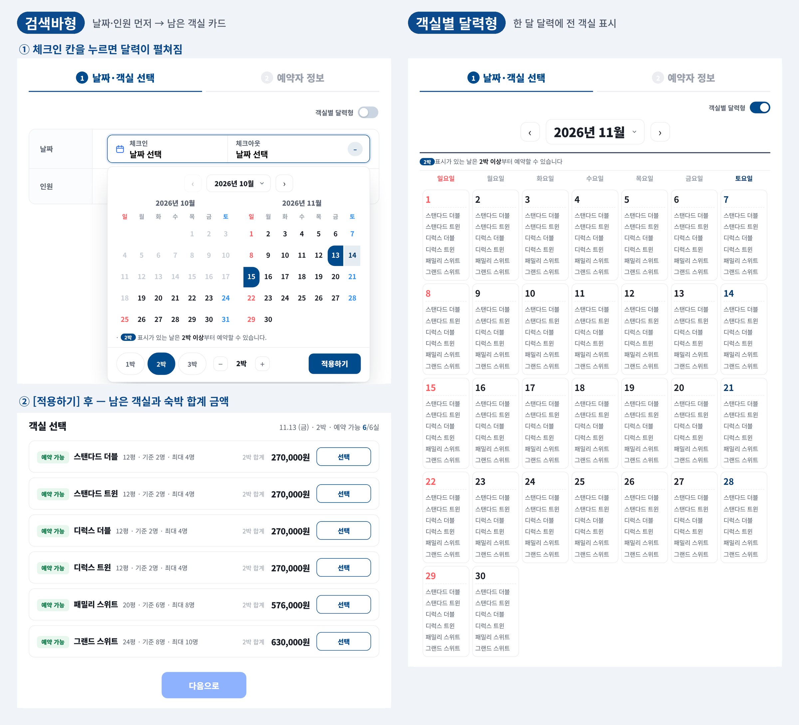Select the 2박 nights option
Screen dimensions: 799x725
pyautogui.click(x=161, y=364)
